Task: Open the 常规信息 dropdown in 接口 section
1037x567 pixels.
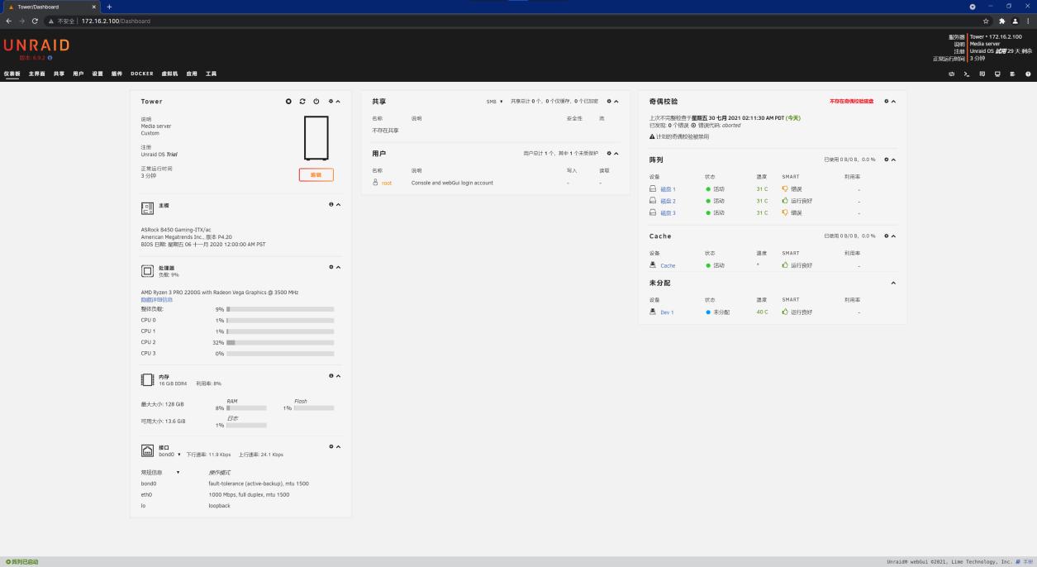Action: pos(160,472)
